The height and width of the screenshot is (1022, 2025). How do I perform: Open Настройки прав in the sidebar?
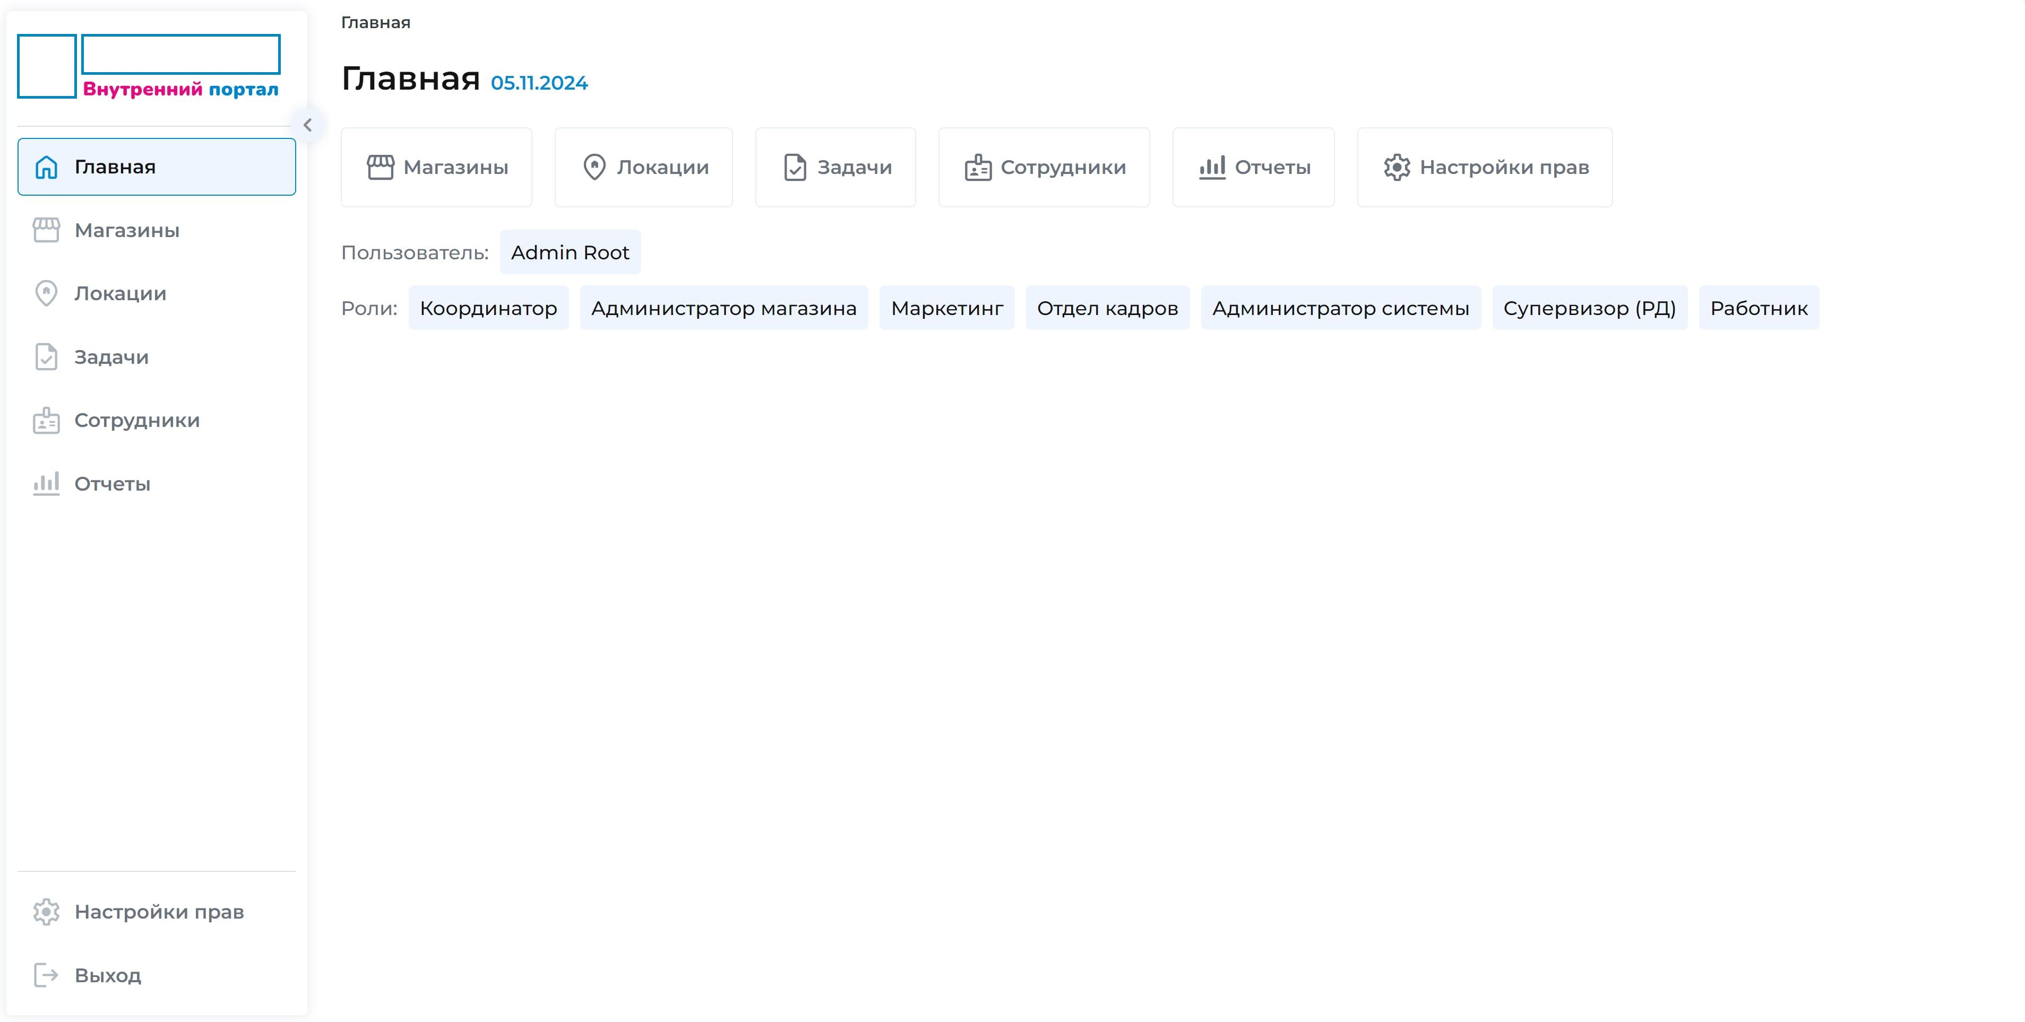pos(157,912)
